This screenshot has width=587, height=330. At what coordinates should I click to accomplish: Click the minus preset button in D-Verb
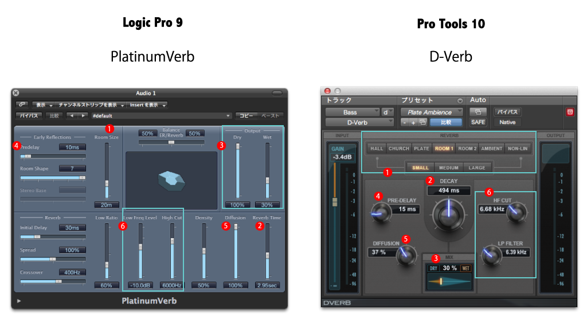click(x=405, y=122)
